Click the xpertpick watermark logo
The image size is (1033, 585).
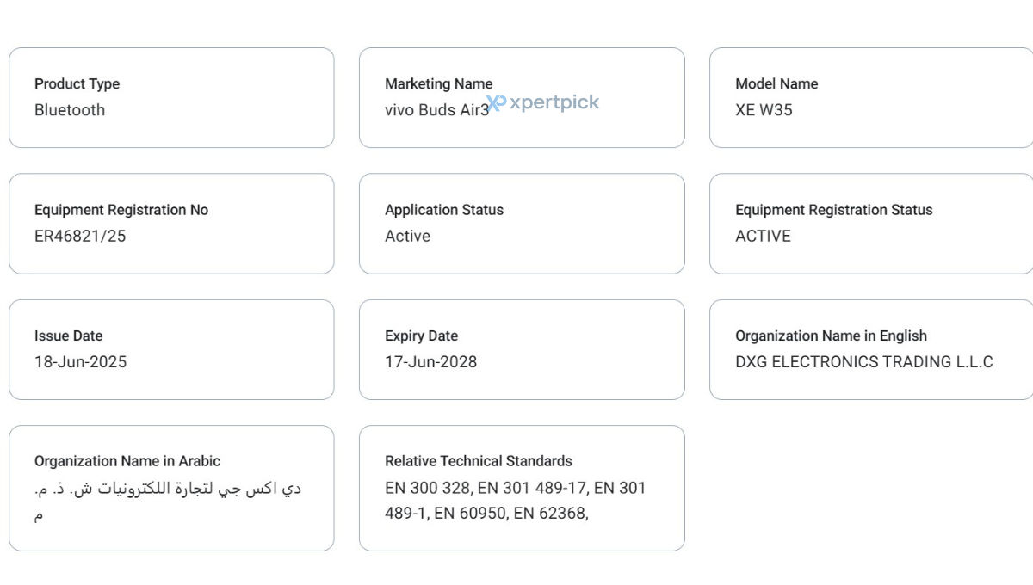(x=543, y=103)
